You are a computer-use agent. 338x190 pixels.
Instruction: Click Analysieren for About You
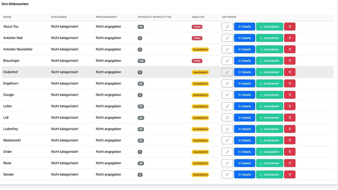click(269, 27)
